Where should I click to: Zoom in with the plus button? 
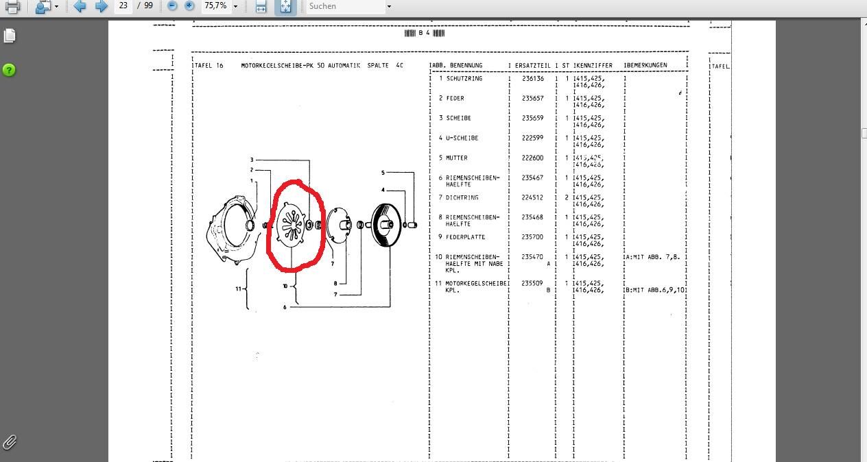pyautogui.click(x=189, y=6)
